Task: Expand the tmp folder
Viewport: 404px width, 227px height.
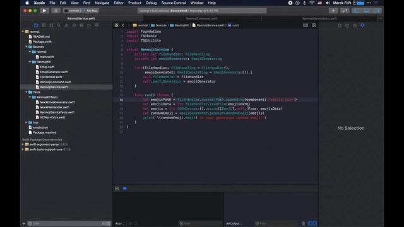Action: 27,122
